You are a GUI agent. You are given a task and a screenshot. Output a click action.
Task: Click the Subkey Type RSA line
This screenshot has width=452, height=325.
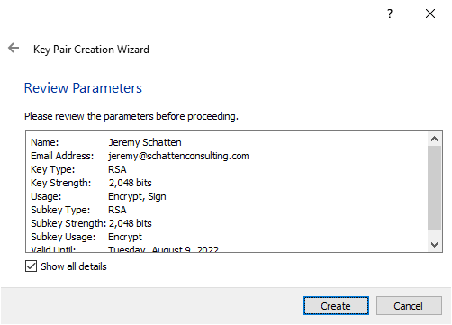point(78,210)
